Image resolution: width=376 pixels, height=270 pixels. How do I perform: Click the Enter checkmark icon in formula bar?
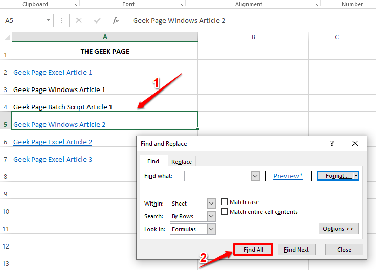coord(97,21)
